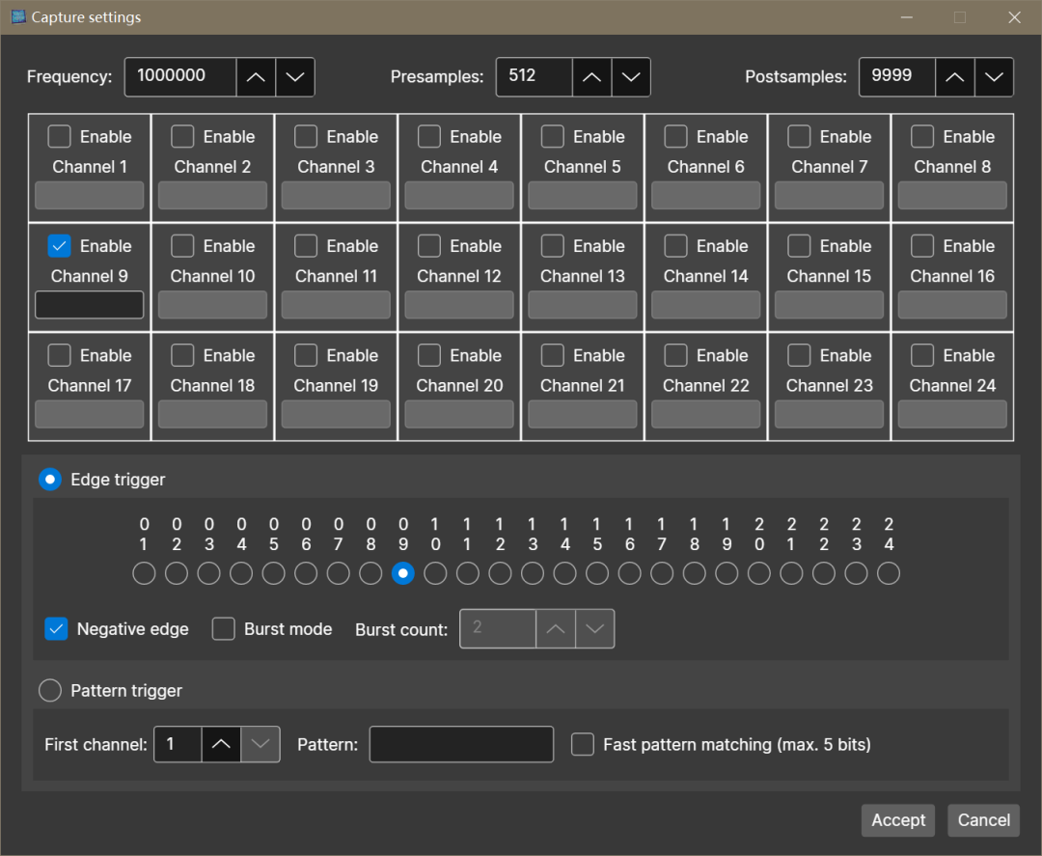
Task: Select edge trigger channel 12 radio button
Action: tap(500, 574)
